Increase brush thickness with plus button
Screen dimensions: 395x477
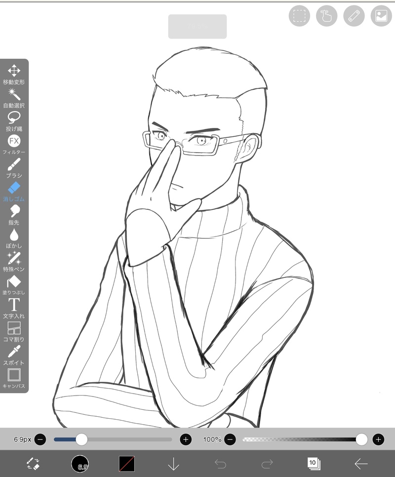click(186, 439)
